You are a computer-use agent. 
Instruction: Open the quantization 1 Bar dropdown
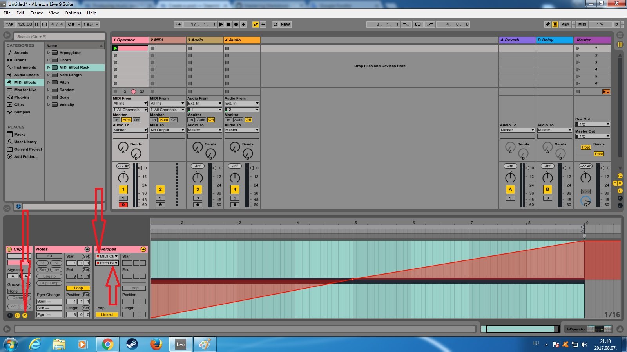click(91, 24)
